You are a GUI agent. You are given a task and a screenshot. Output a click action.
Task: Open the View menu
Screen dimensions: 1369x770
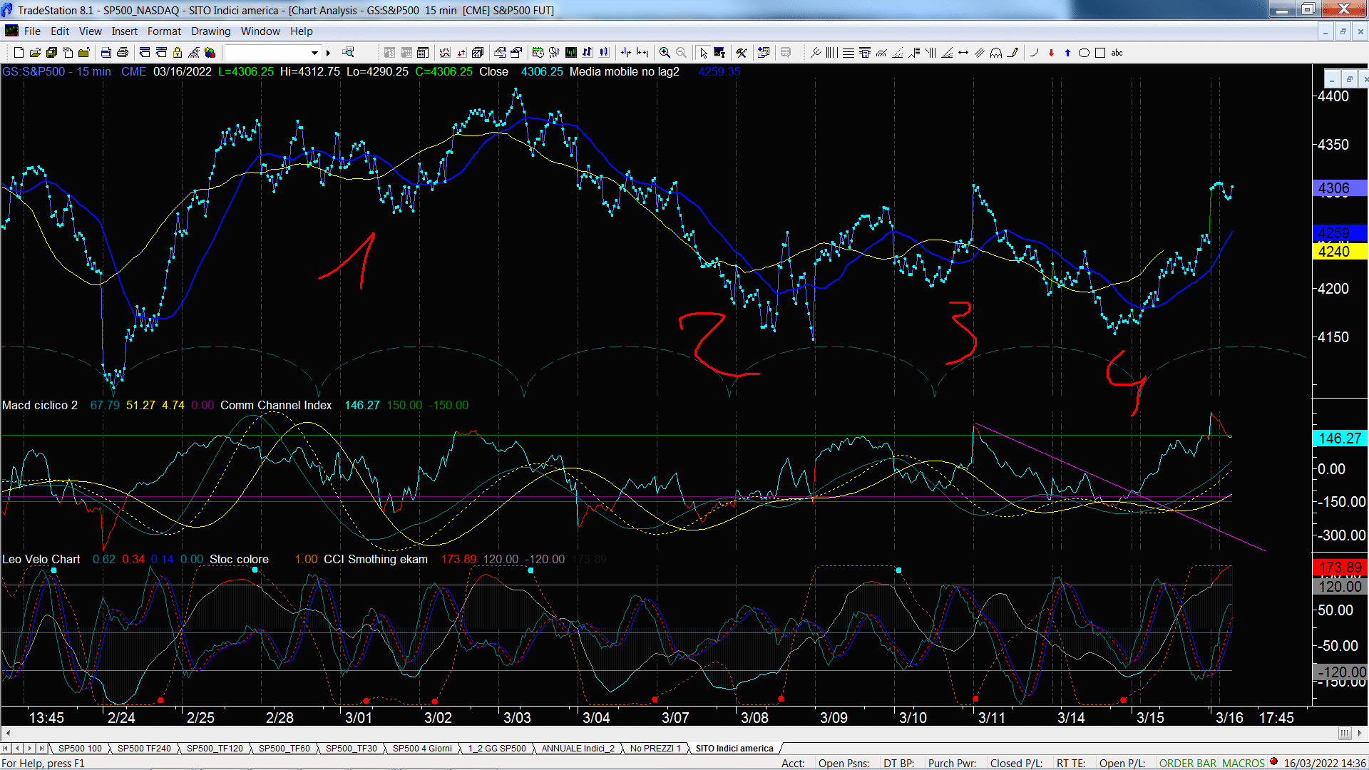[x=91, y=31]
